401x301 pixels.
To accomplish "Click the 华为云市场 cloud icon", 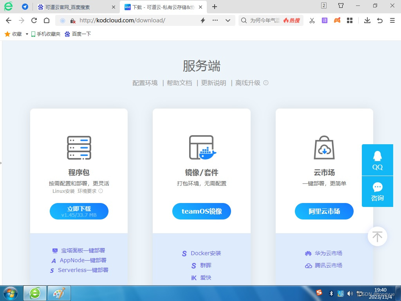I will point(309,253).
